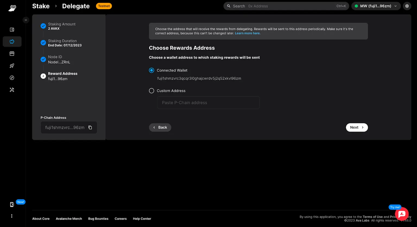Click the connected wallet address text
This screenshot has width=417, height=227.
pos(199,78)
